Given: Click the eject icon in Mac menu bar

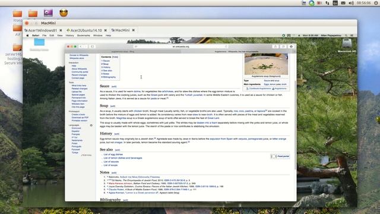Looking at the screenshot, I should tap(299, 36).
